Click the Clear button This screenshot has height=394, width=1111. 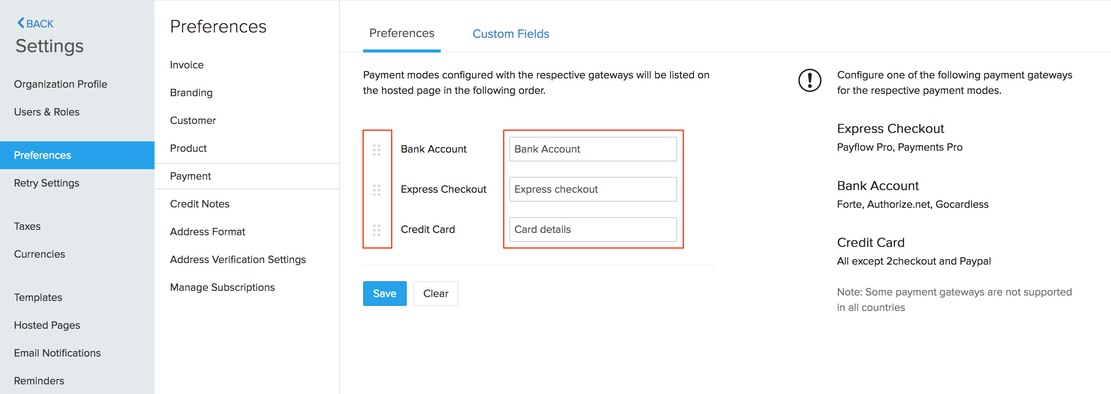tap(436, 294)
